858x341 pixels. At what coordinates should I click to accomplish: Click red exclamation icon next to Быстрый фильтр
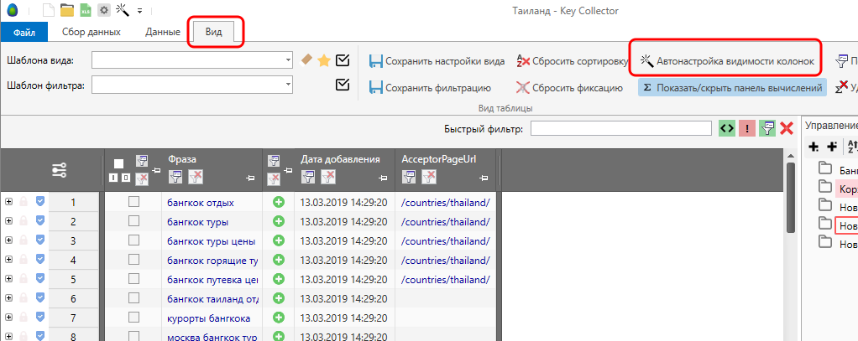coord(747,128)
